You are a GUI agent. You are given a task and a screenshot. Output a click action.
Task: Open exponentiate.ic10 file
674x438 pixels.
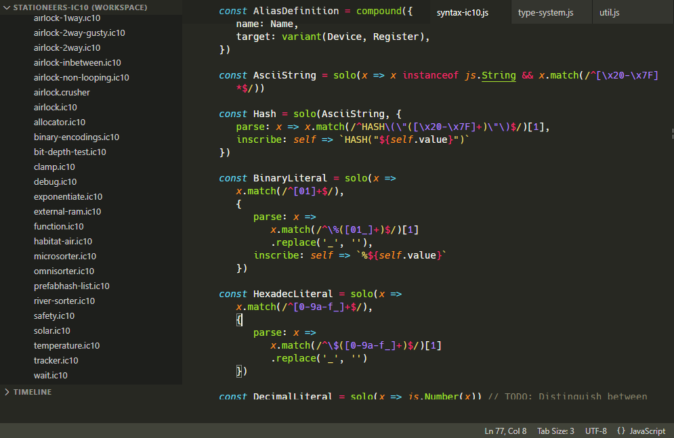(x=68, y=197)
